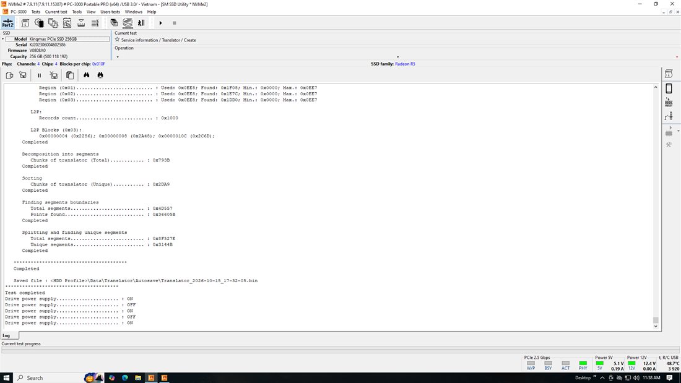Click the ACT status indicator
Screen dimensions: 681x383
pos(565,363)
